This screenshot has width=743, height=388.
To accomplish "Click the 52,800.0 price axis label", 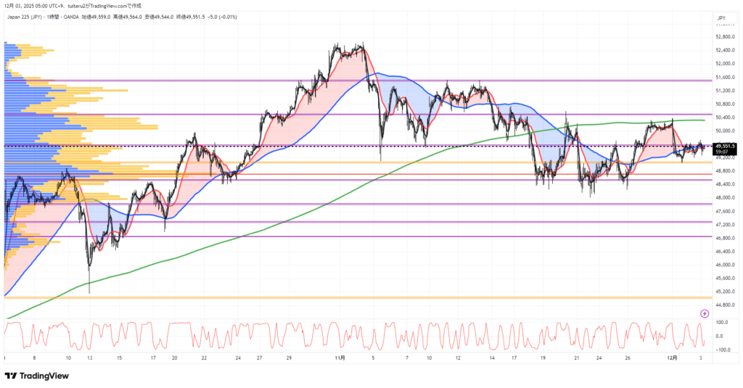I will pos(726,37).
